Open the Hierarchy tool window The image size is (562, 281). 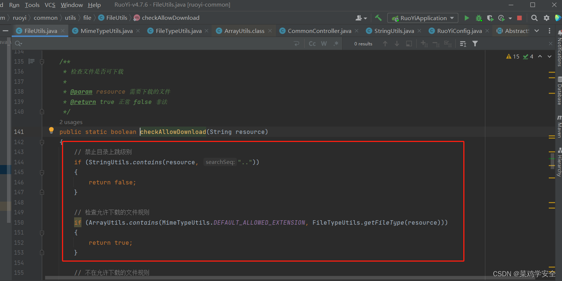(559, 162)
